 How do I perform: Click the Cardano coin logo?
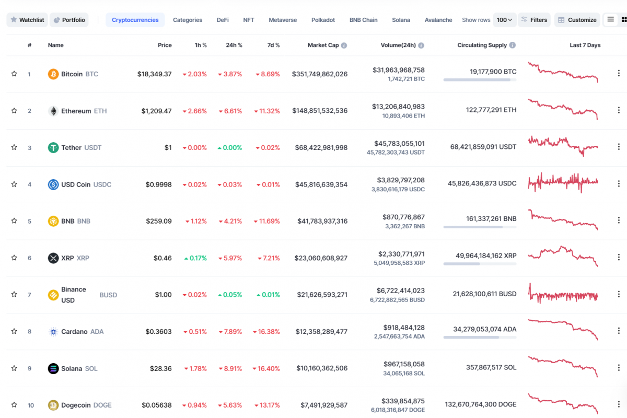coord(53,331)
